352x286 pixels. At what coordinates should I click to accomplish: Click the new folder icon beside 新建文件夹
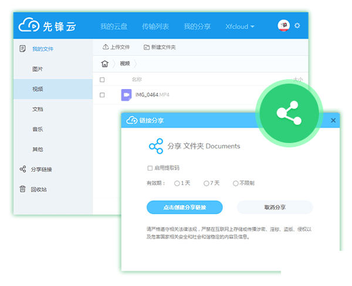pyautogui.click(x=146, y=47)
